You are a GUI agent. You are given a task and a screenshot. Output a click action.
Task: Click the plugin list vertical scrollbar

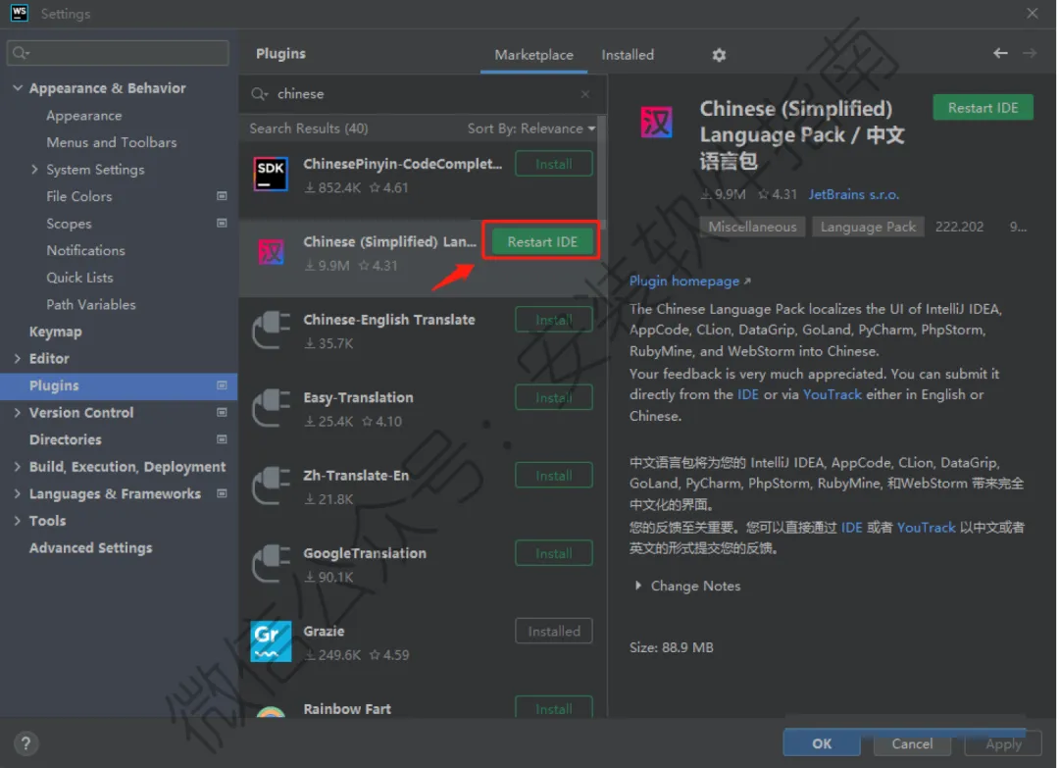point(601,173)
